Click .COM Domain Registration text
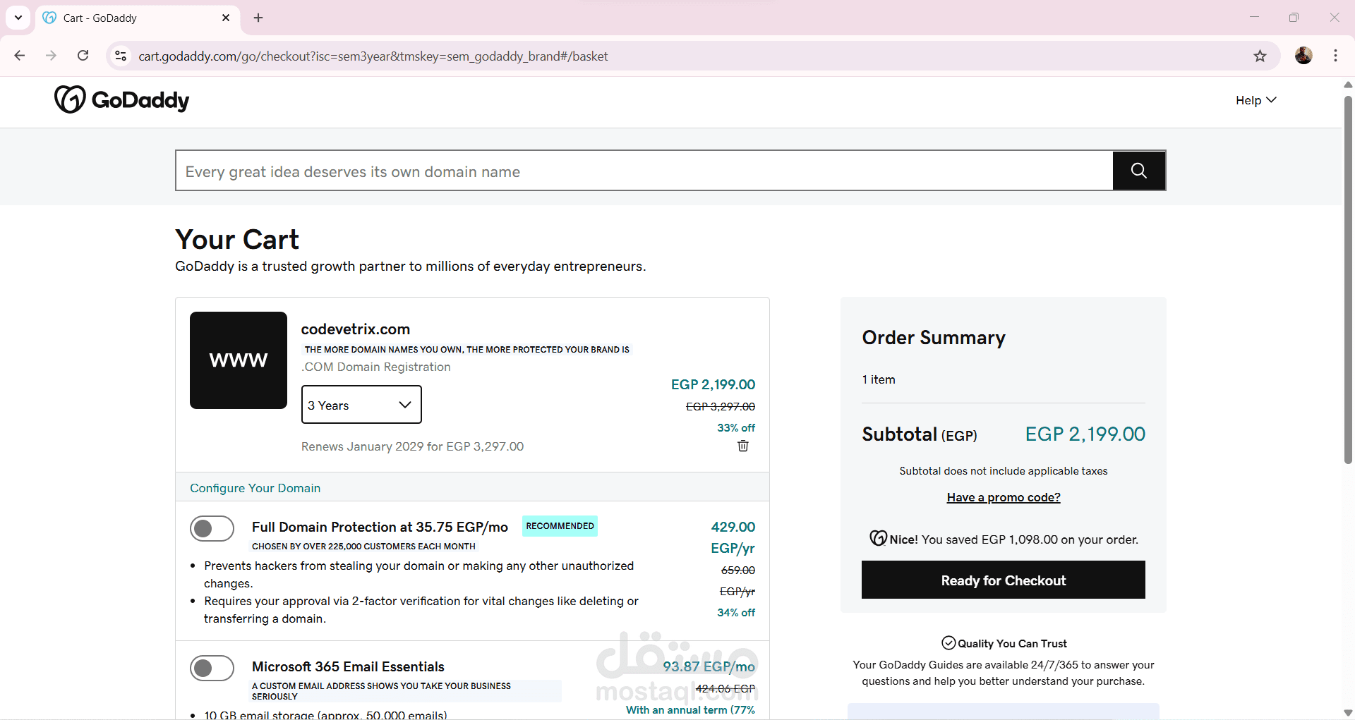The image size is (1355, 720). click(376, 367)
